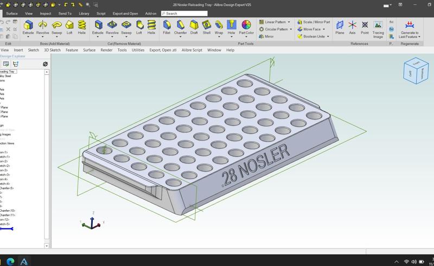Select the Cut Revolve tool
434x266 pixels.
point(112,27)
